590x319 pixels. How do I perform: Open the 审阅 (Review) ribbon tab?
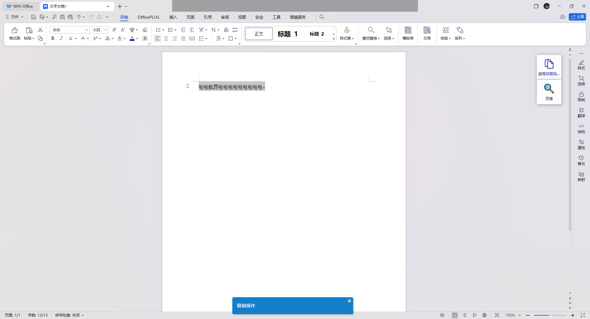(x=225, y=17)
